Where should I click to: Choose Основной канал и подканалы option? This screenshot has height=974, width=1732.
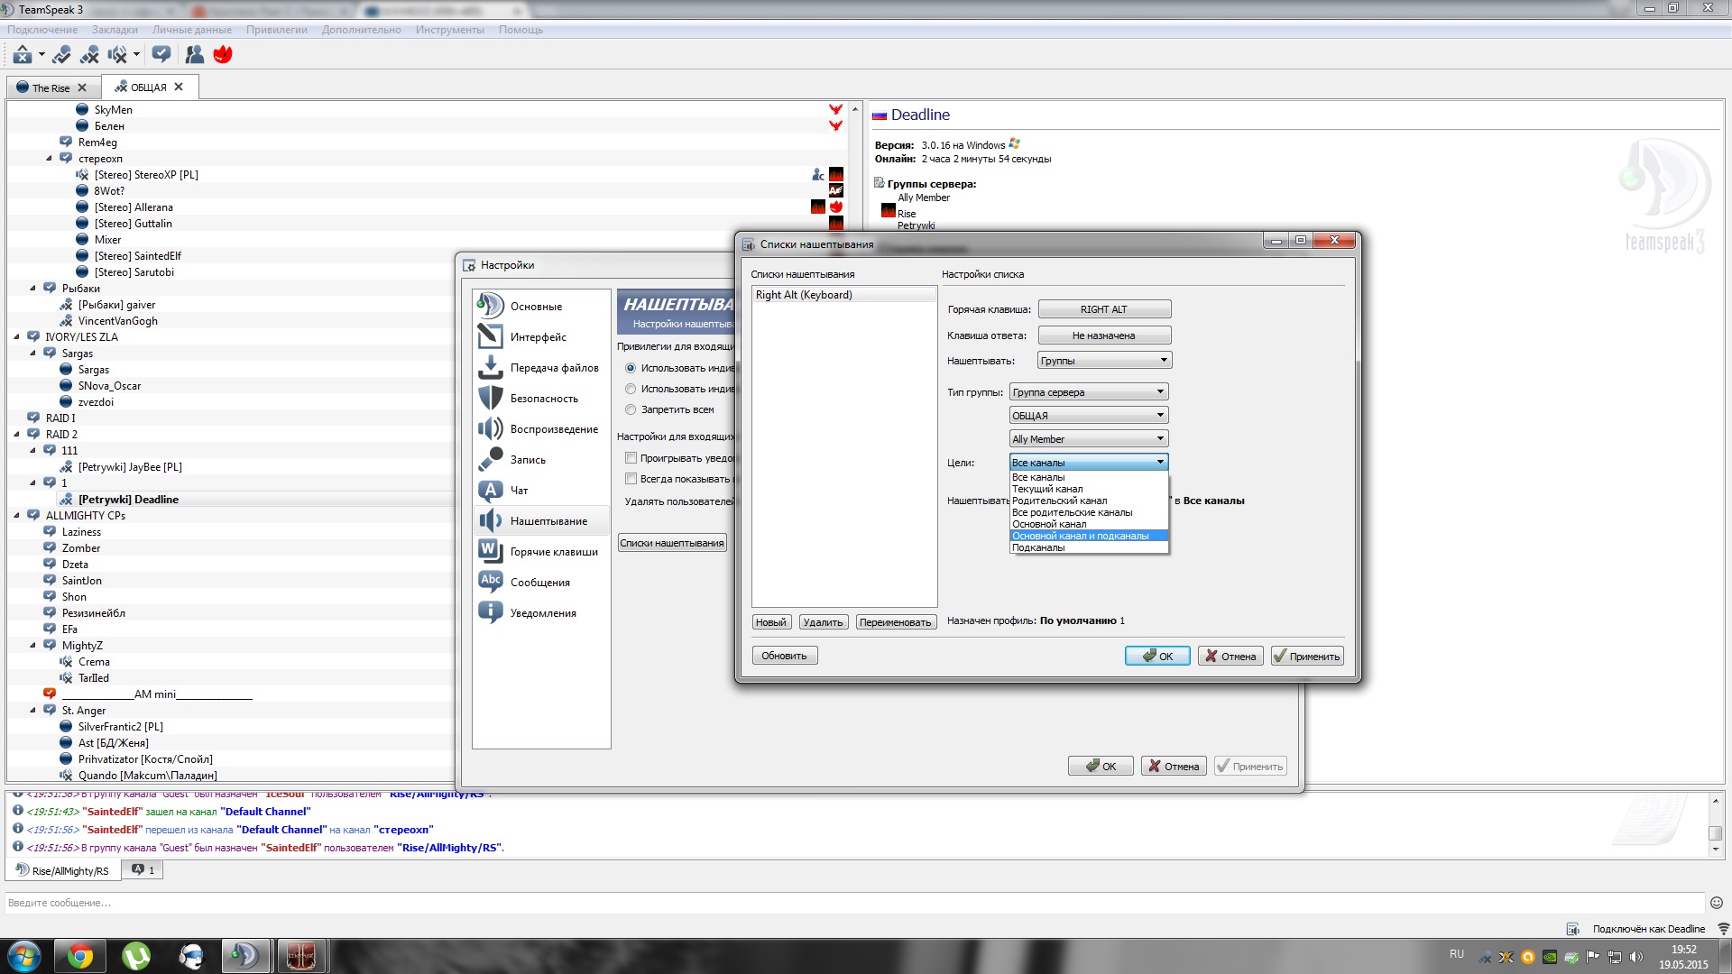point(1080,536)
